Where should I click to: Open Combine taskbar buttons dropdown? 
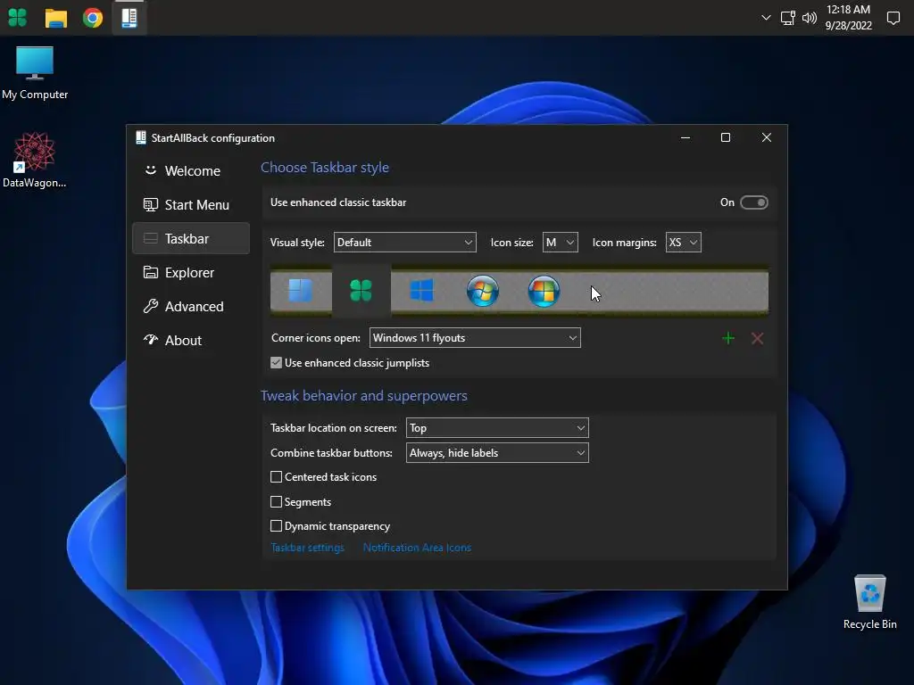[x=497, y=452]
